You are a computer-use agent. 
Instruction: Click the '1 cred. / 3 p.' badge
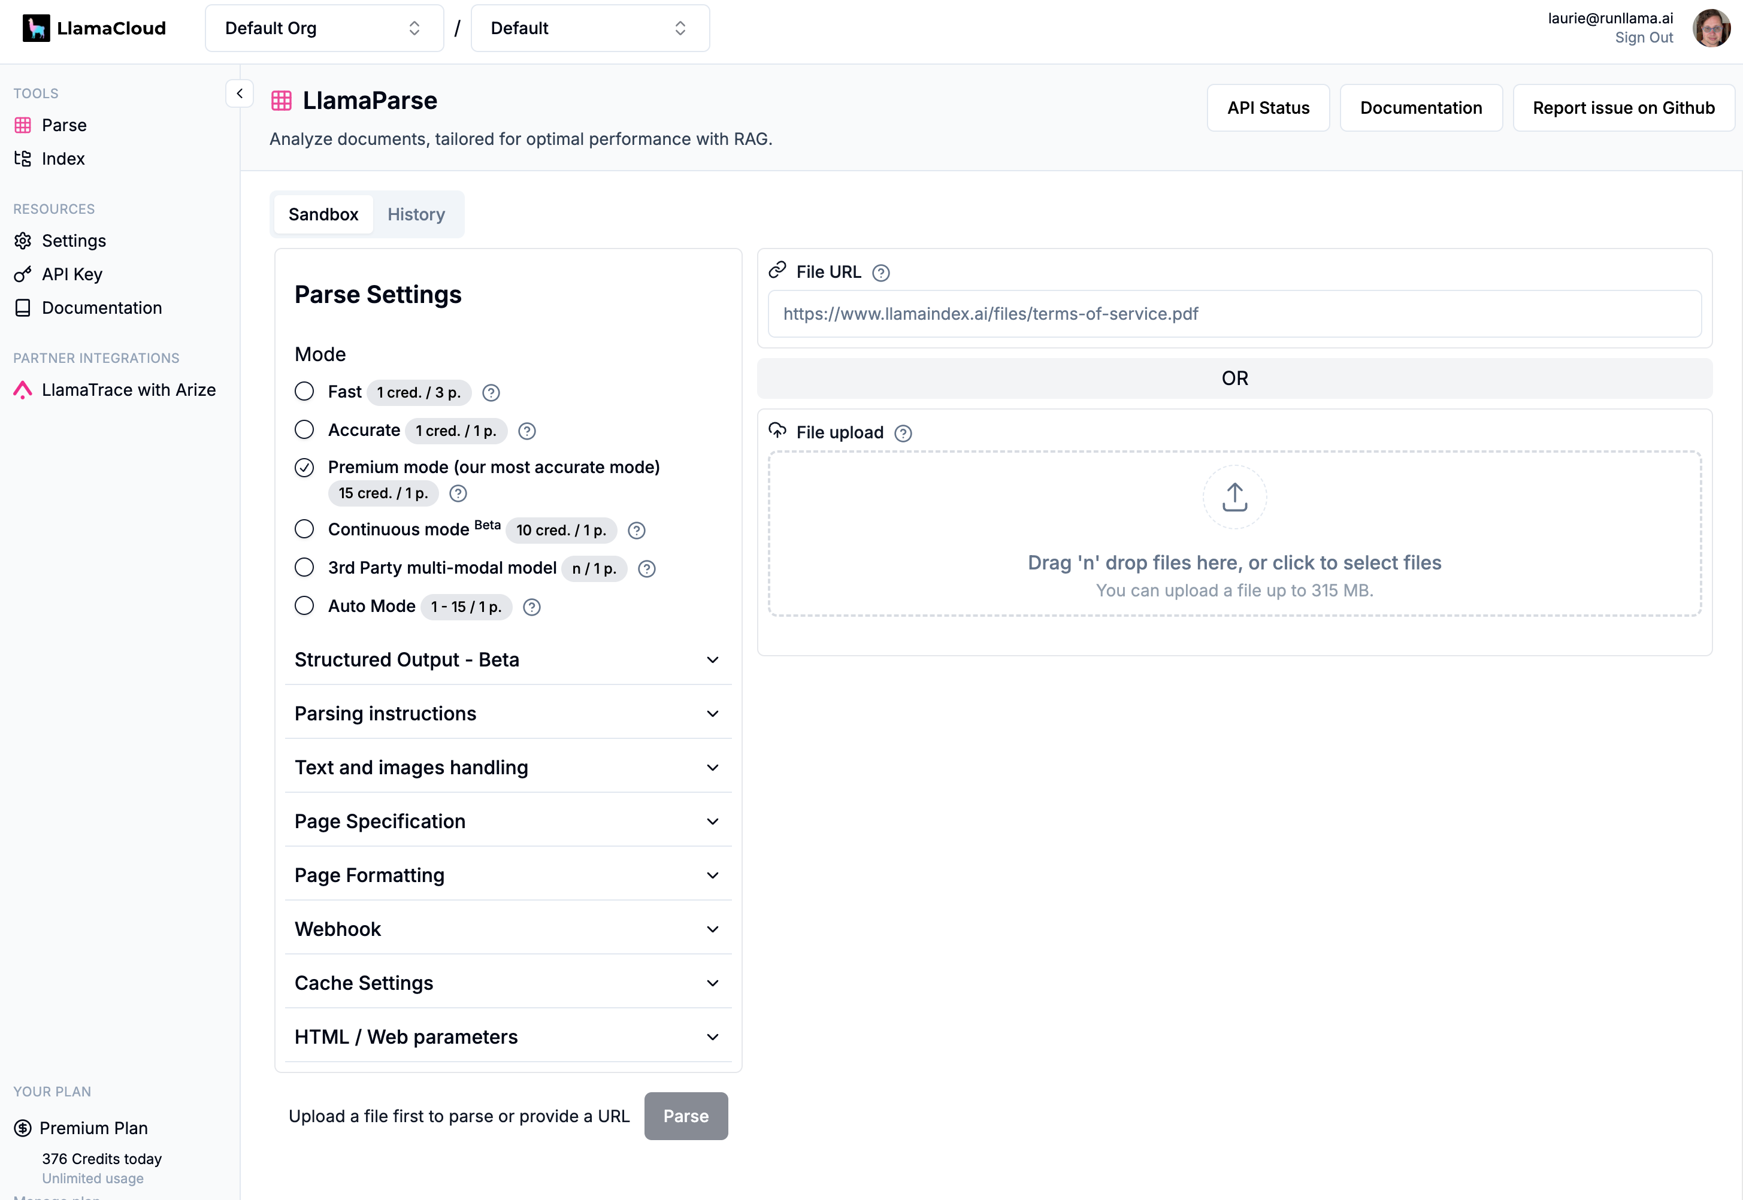(x=419, y=392)
